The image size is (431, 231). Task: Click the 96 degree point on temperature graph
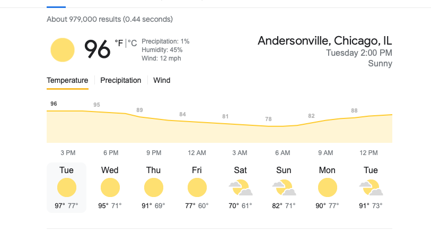[54, 104]
